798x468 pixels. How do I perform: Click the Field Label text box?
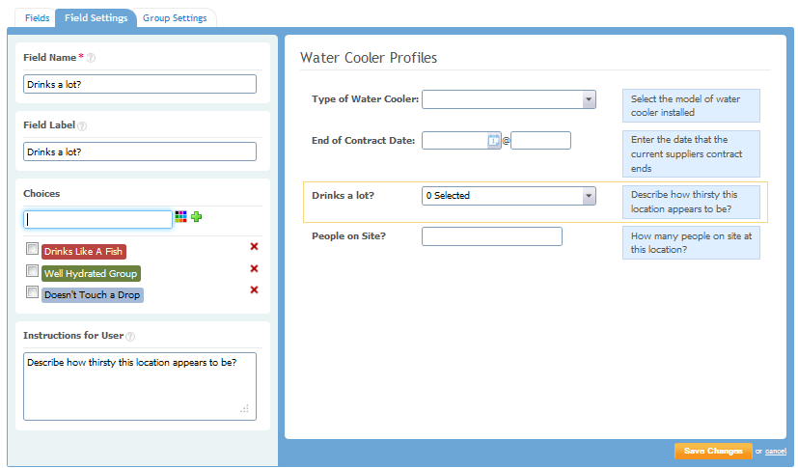(x=140, y=151)
